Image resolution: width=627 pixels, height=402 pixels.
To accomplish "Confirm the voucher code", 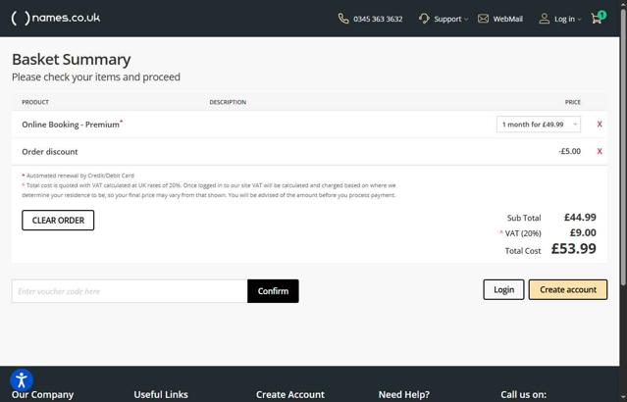I will 273,291.
